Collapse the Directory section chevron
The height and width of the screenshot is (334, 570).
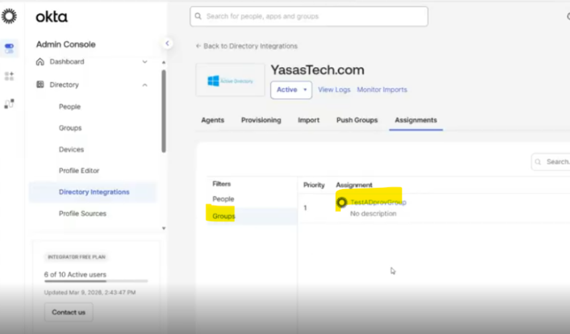click(x=145, y=85)
